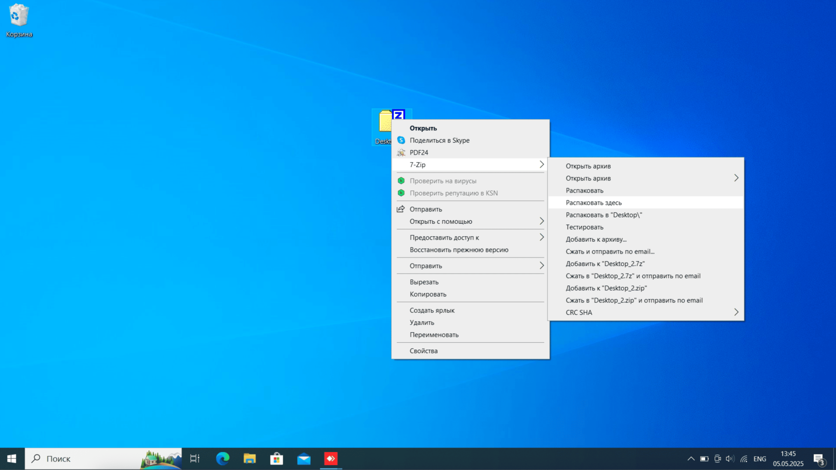Choose Добавить к "Desktop_2.7z"

click(x=645, y=264)
